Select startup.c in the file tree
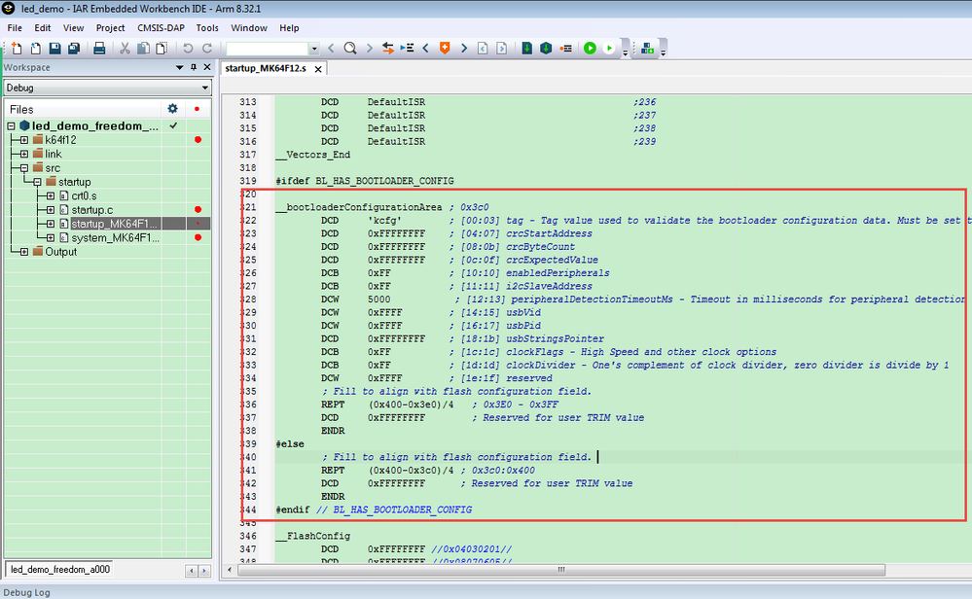Image resolution: width=972 pixels, height=599 pixels. (92, 210)
